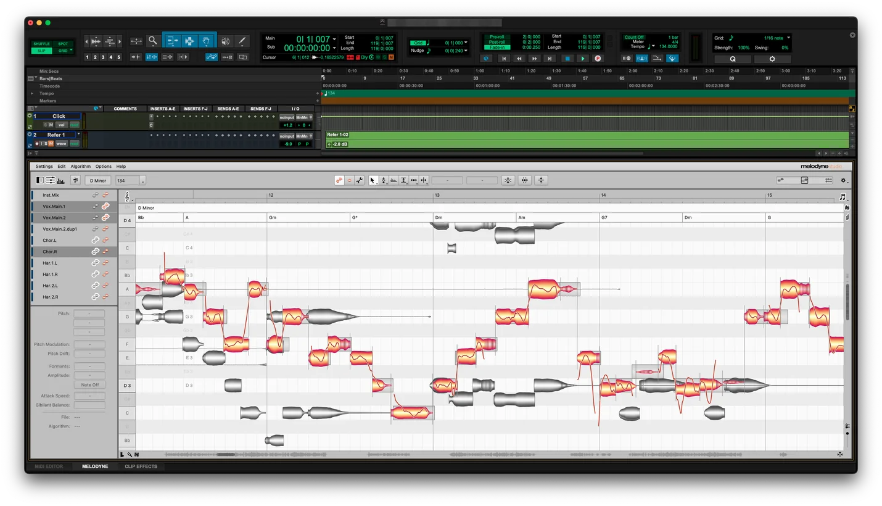Switch to CLIP EFFECTS tab

pyautogui.click(x=141, y=467)
